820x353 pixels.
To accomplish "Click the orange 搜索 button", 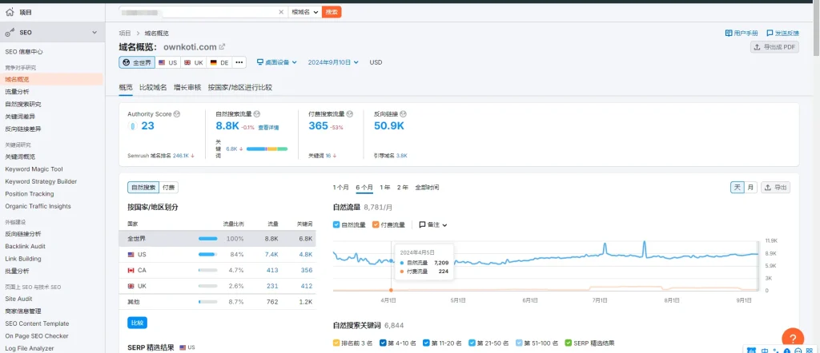I will (332, 12).
